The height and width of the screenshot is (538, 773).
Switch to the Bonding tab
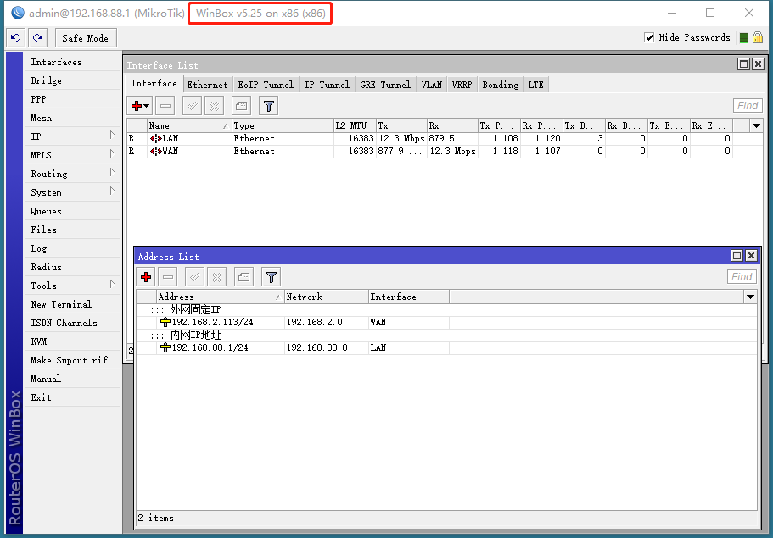click(501, 85)
